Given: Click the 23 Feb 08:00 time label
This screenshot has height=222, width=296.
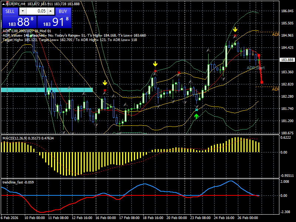Looking at the screenshot, I should point(200,218).
